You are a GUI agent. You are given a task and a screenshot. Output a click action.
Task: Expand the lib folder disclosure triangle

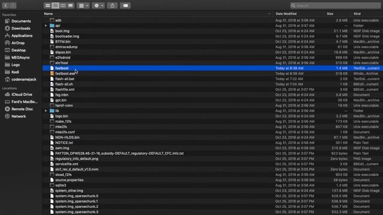[x=45, y=110]
